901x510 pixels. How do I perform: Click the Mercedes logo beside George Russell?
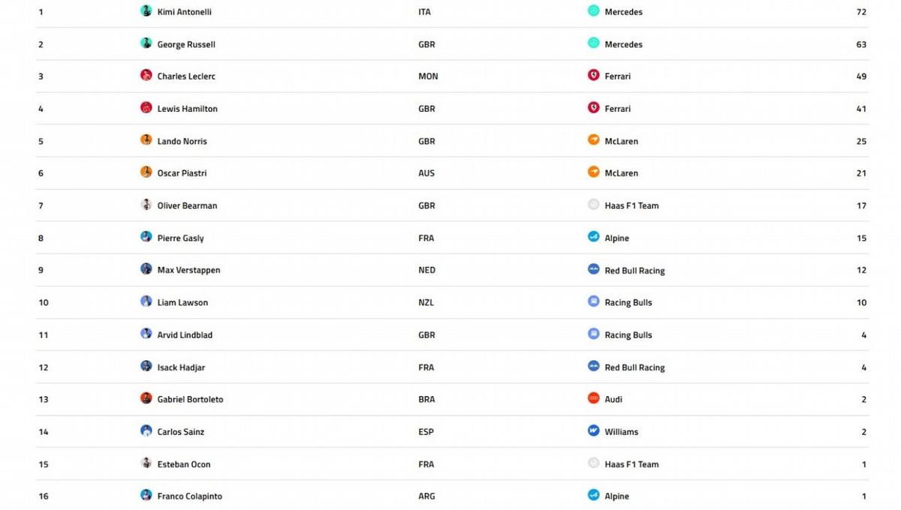[594, 43]
